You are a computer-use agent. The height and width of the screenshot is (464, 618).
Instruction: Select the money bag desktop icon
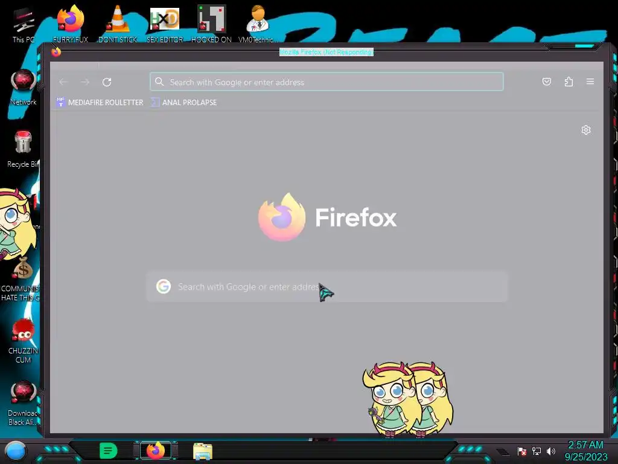pyautogui.click(x=23, y=269)
